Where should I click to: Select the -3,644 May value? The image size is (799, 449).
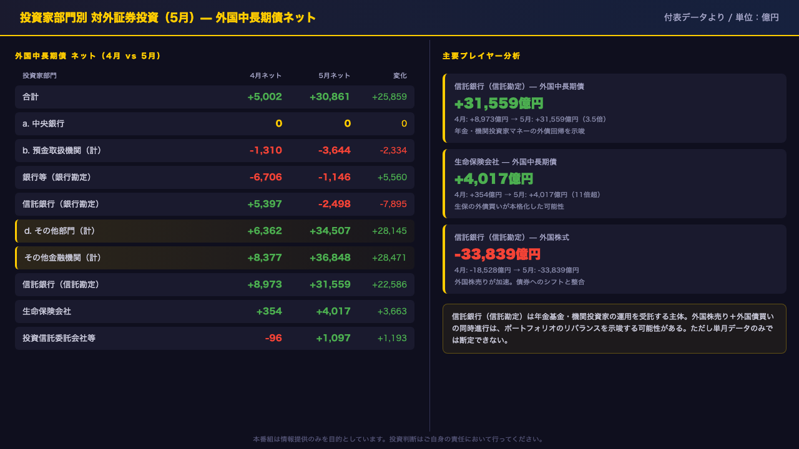[335, 151]
